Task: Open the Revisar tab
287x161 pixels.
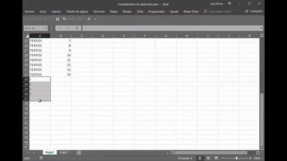Action: coord(127,12)
